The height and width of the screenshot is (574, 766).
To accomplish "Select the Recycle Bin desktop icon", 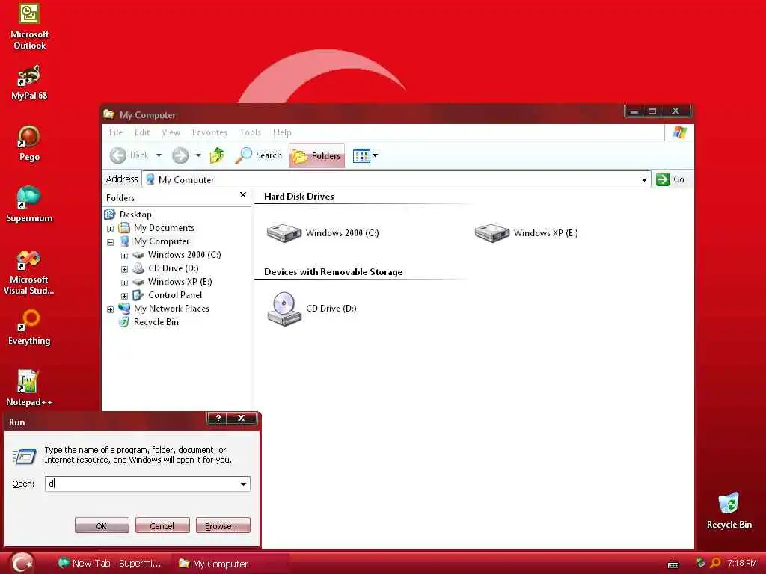I will tap(729, 510).
